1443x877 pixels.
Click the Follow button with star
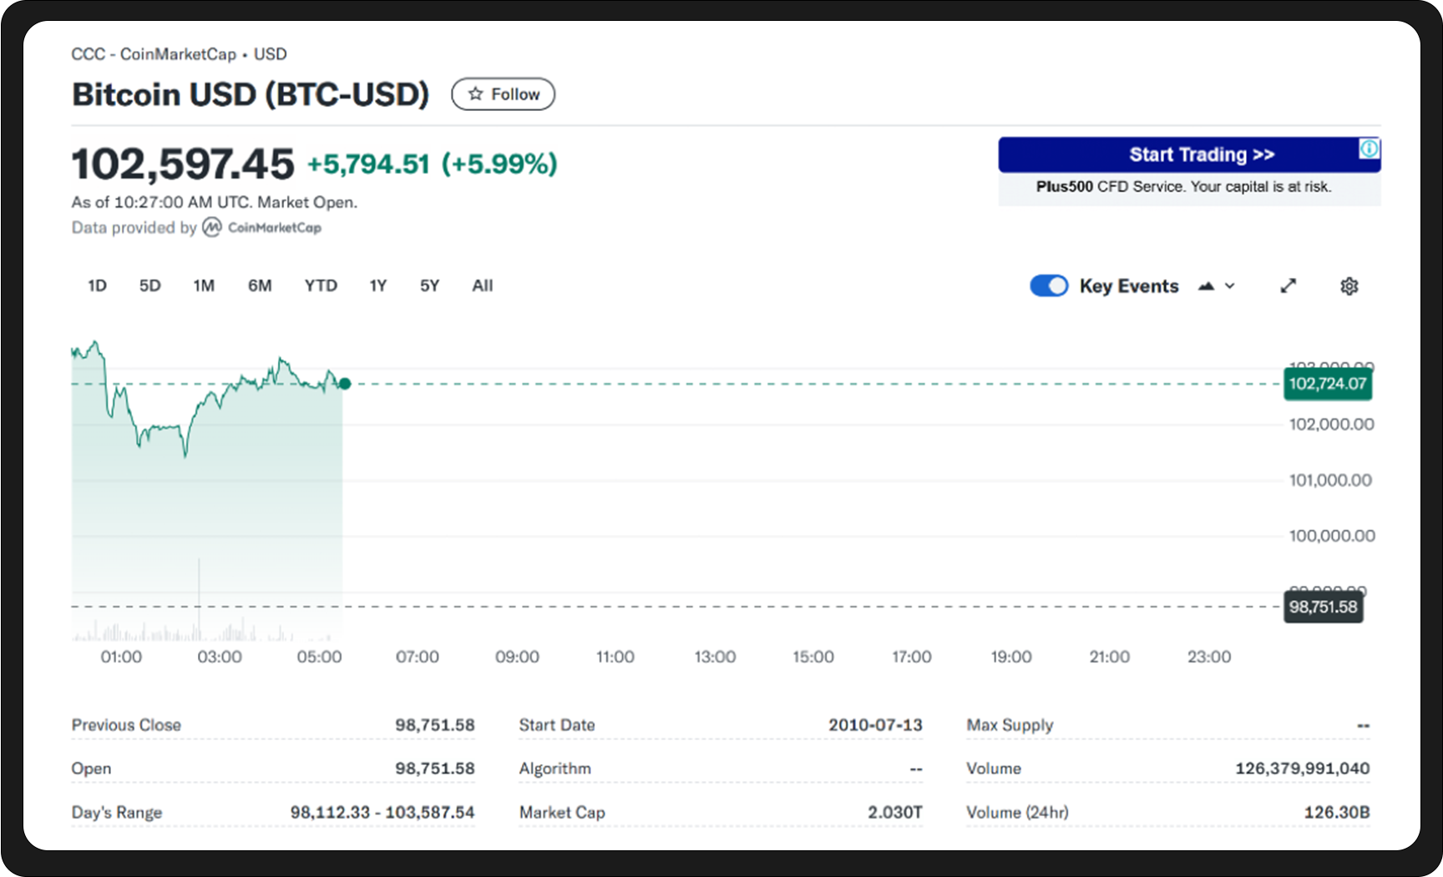pyautogui.click(x=503, y=94)
